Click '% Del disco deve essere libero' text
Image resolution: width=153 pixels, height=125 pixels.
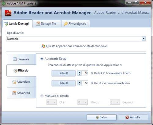coord(110,83)
